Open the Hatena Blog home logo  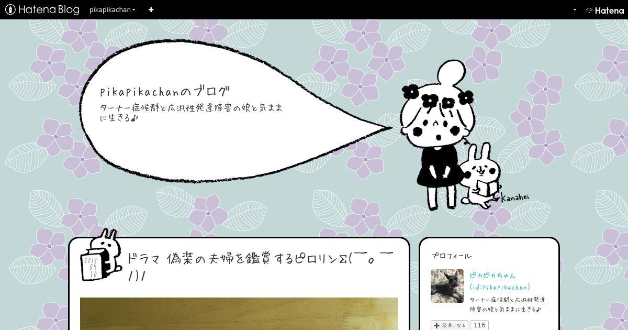[x=42, y=9]
